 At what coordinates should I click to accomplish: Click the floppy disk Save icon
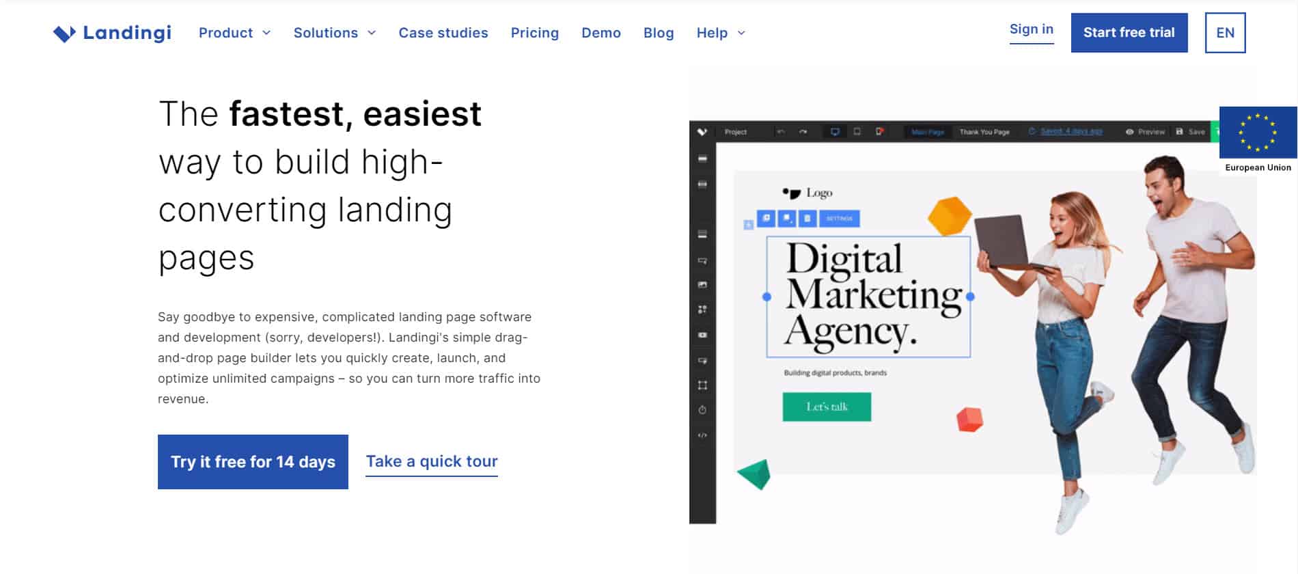pyautogui.click(x=1180, y=132)
